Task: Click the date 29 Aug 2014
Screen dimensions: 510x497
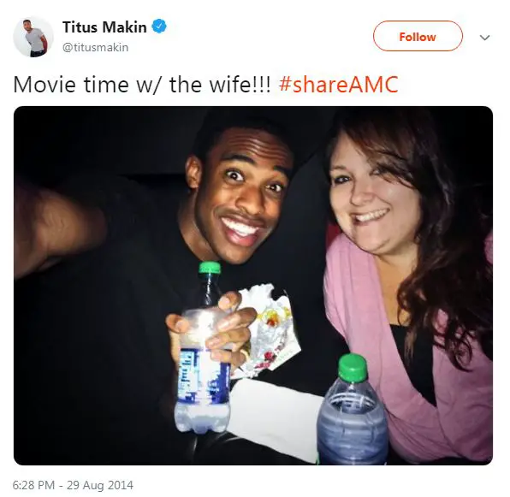Action: 100,485
